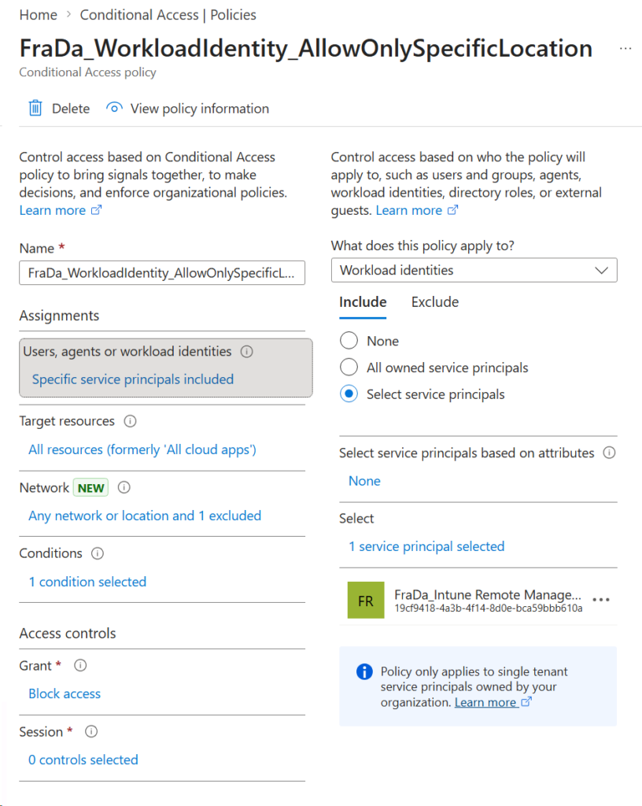Image resolution: width=642 pixels, height=806 pixels.
Task: Open the Workload identities dropdown
Action: 474,270
